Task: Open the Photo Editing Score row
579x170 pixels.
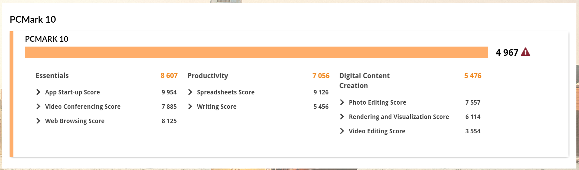Action: tap(410, 102)
